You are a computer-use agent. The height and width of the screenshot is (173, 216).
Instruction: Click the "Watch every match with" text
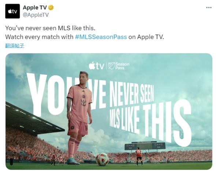(x=39, y=37)
